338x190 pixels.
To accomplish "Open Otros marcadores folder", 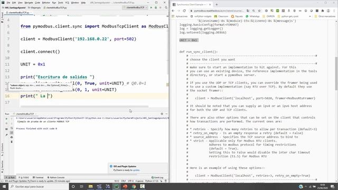I will click(325, 16).
